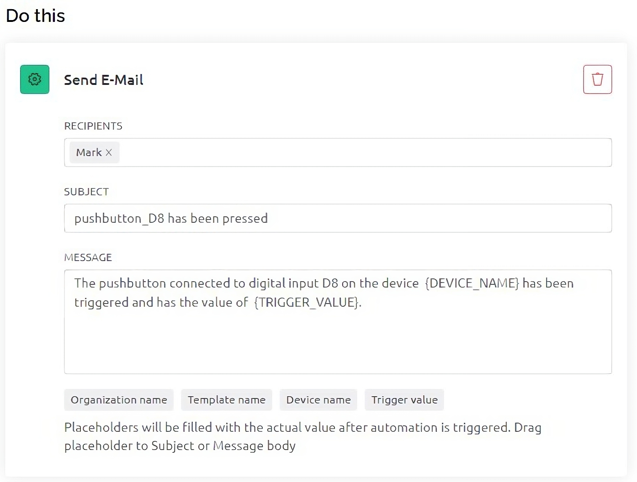Click the Mark recipient chip
The width and height of the screenshot is (637, 482).
click(x=89, y=152)
